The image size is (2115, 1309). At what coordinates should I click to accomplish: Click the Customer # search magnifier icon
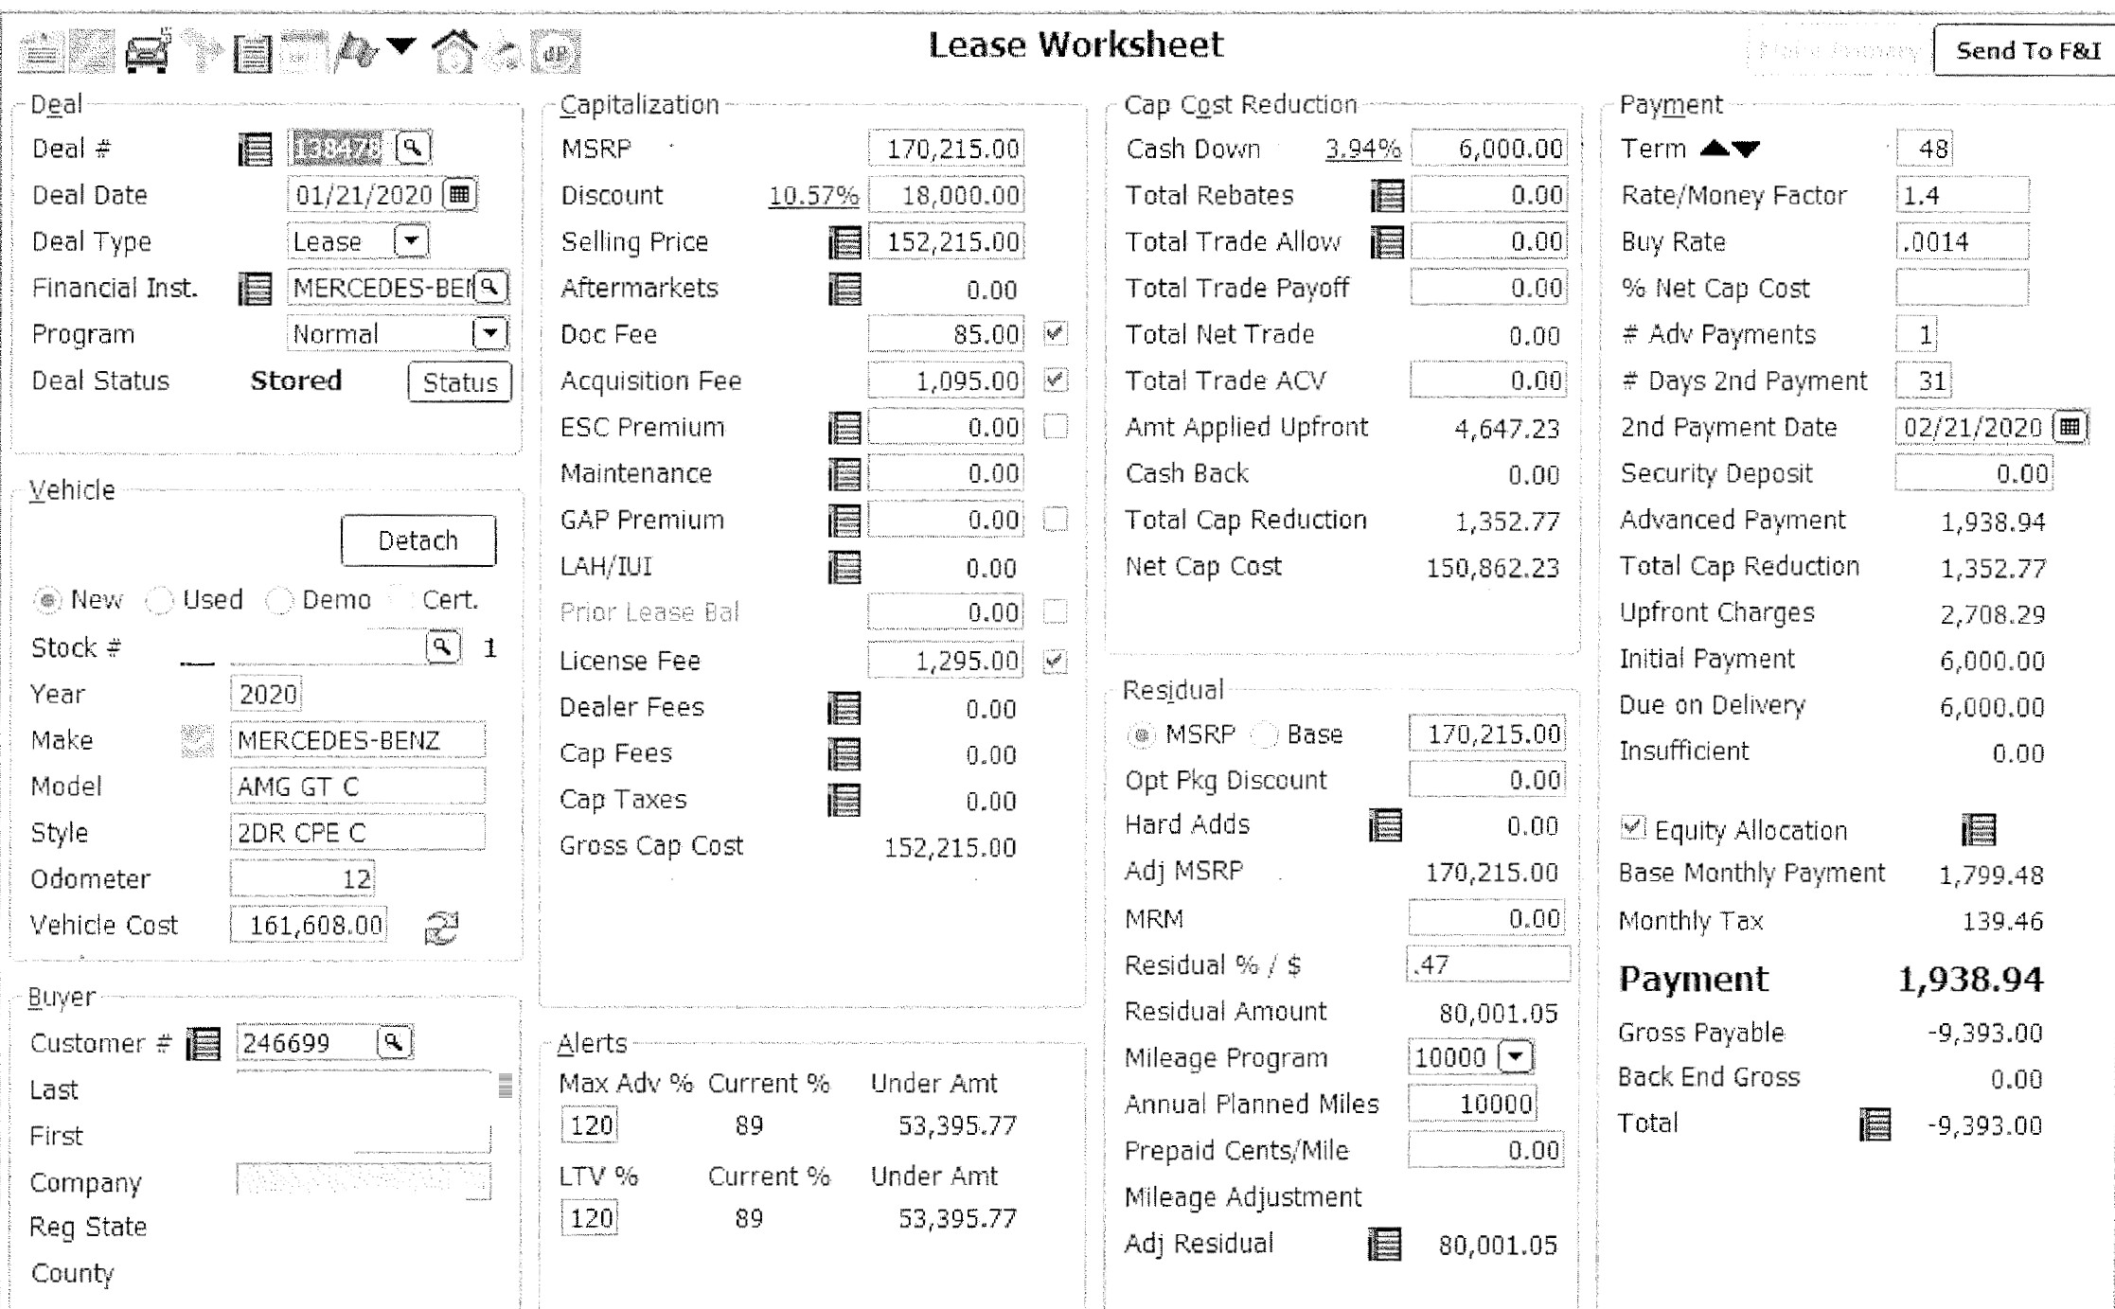pyautogui.click(x=395, y=1042)
